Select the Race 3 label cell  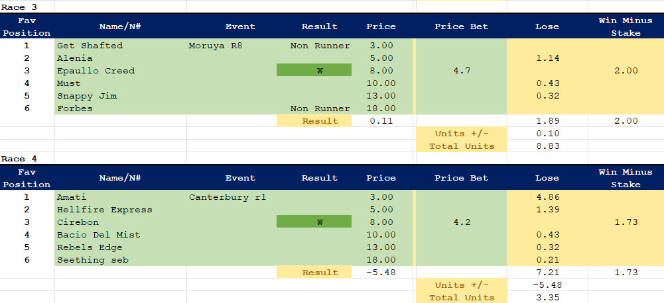[17, 7]
